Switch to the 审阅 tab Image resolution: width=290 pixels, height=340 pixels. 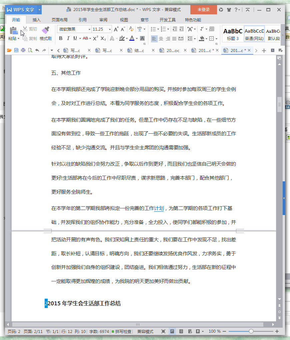tap(103, 20)
